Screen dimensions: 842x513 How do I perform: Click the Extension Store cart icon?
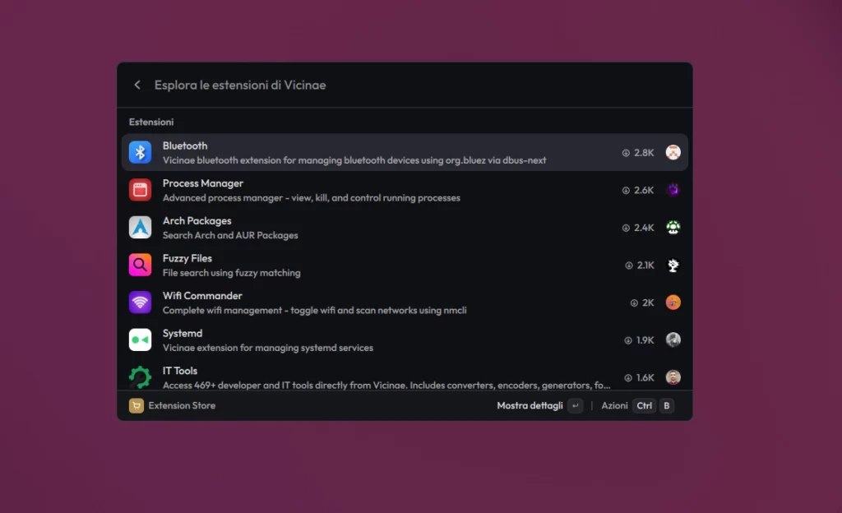(x=136, y=405)
